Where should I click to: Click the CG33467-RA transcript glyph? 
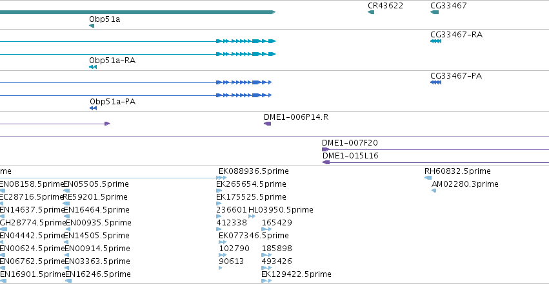[435, 41]
